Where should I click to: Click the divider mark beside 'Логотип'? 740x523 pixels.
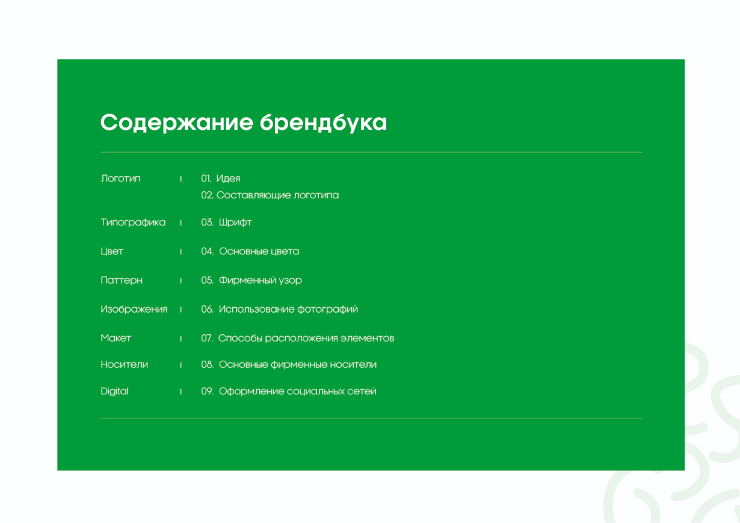coord(180,179)
